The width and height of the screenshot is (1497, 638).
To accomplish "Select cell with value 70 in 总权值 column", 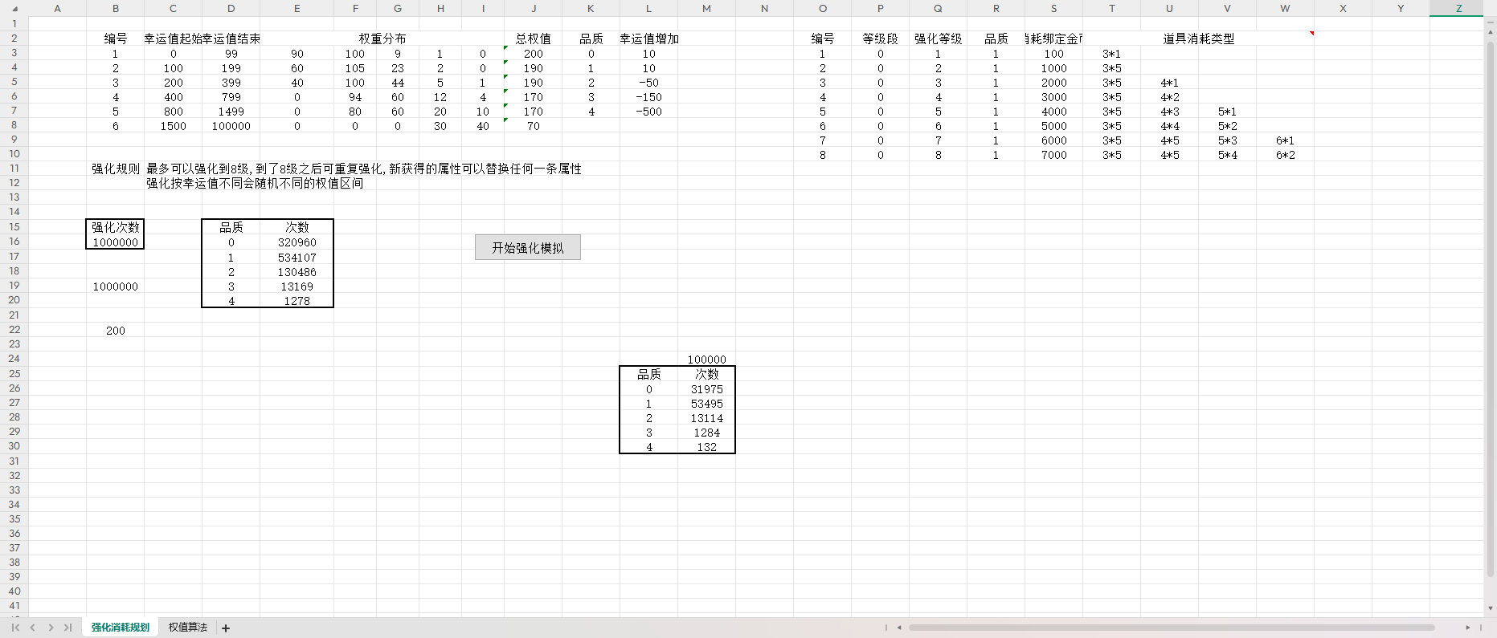I will 534,126.
